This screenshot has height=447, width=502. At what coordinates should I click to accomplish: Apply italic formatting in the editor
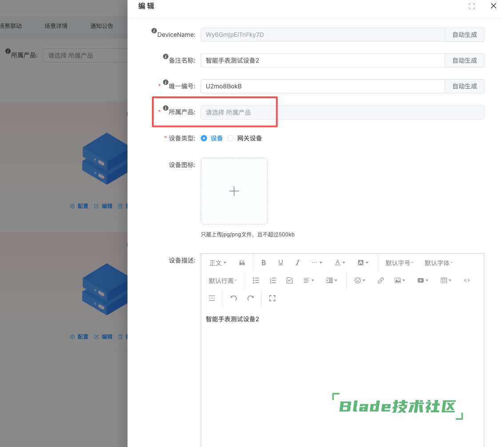[x=298, y=263]
